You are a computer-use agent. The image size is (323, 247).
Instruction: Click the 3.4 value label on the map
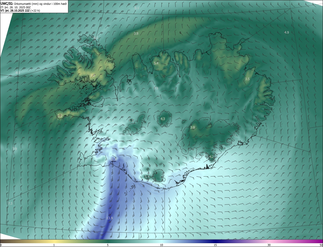156,63
